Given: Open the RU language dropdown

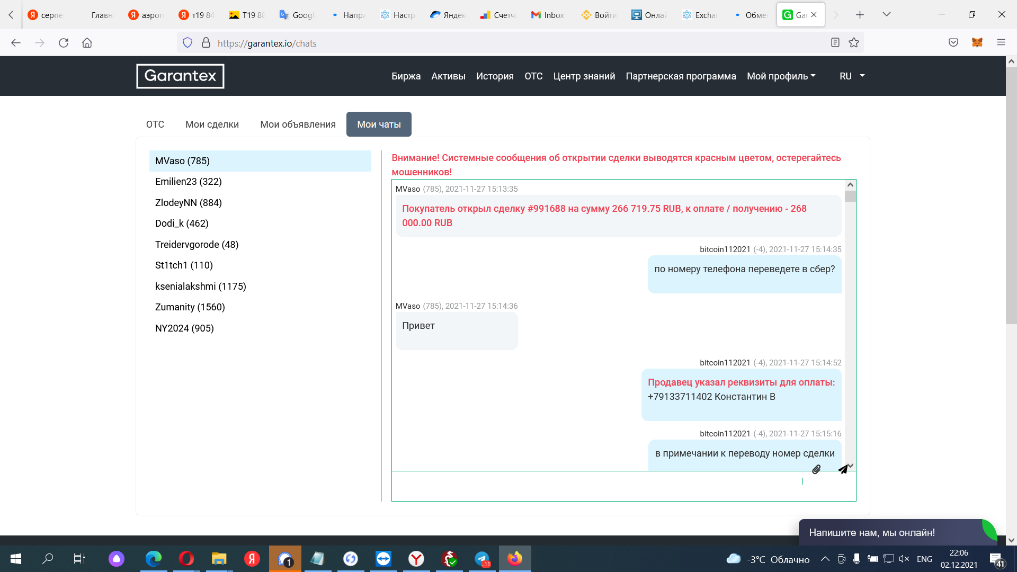Looking at the screenshot, I should pyautogui.click(x=852, y=76).
